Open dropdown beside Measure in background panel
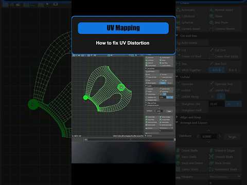This screenshot has height=185, width=247. click(225, 177)
